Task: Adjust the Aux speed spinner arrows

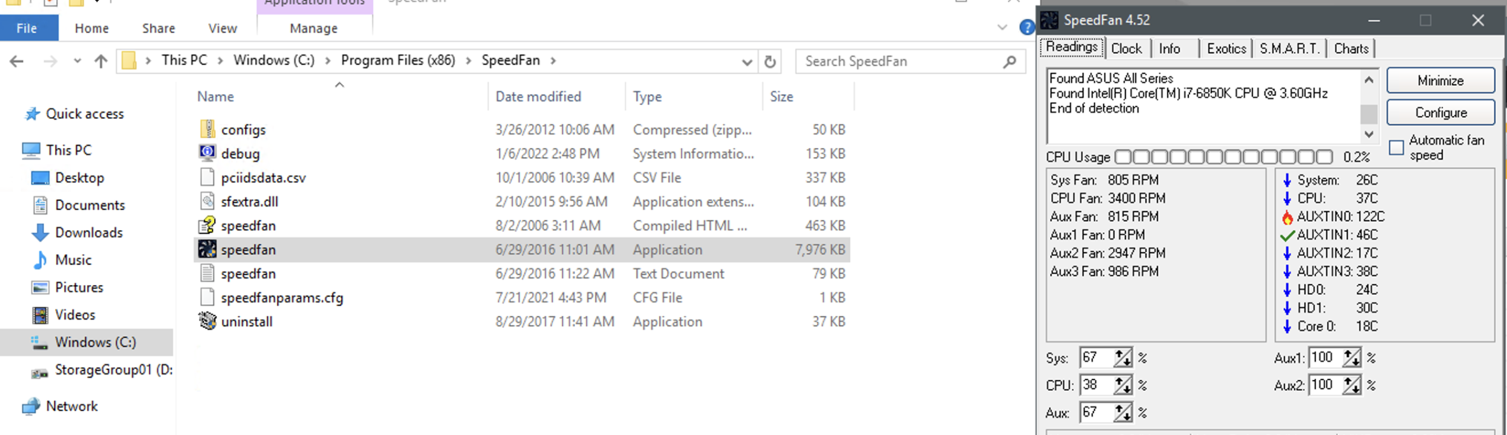Action: click(1123, 412)
